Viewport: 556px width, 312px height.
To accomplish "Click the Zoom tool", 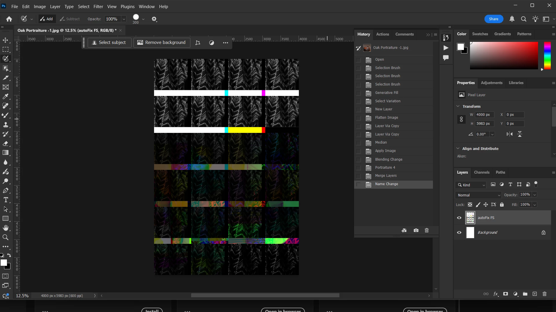I will 6,237.
